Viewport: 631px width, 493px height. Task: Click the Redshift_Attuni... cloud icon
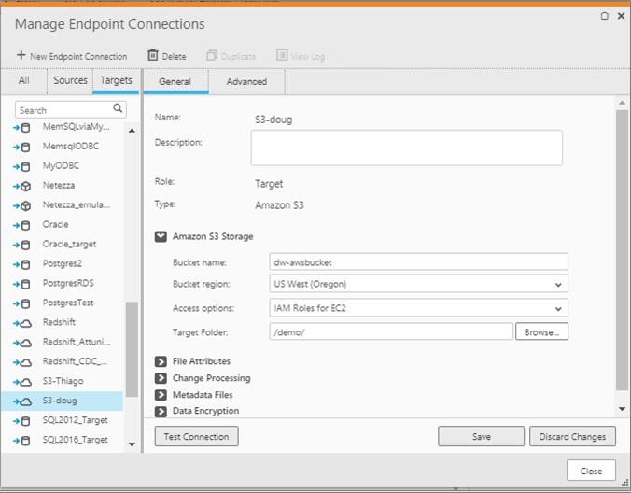26,344
